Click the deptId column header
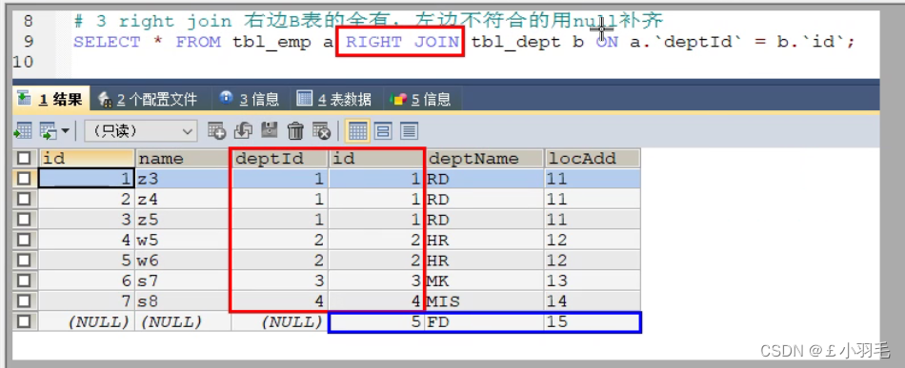Screen dimensions: 905x368 [x=280, y=159]
